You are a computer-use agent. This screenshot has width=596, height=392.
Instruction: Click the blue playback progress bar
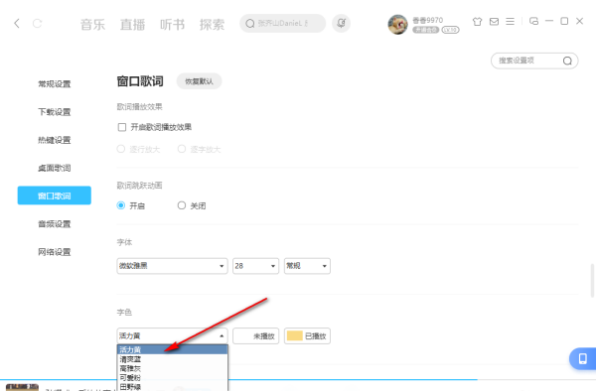[238, 379]
